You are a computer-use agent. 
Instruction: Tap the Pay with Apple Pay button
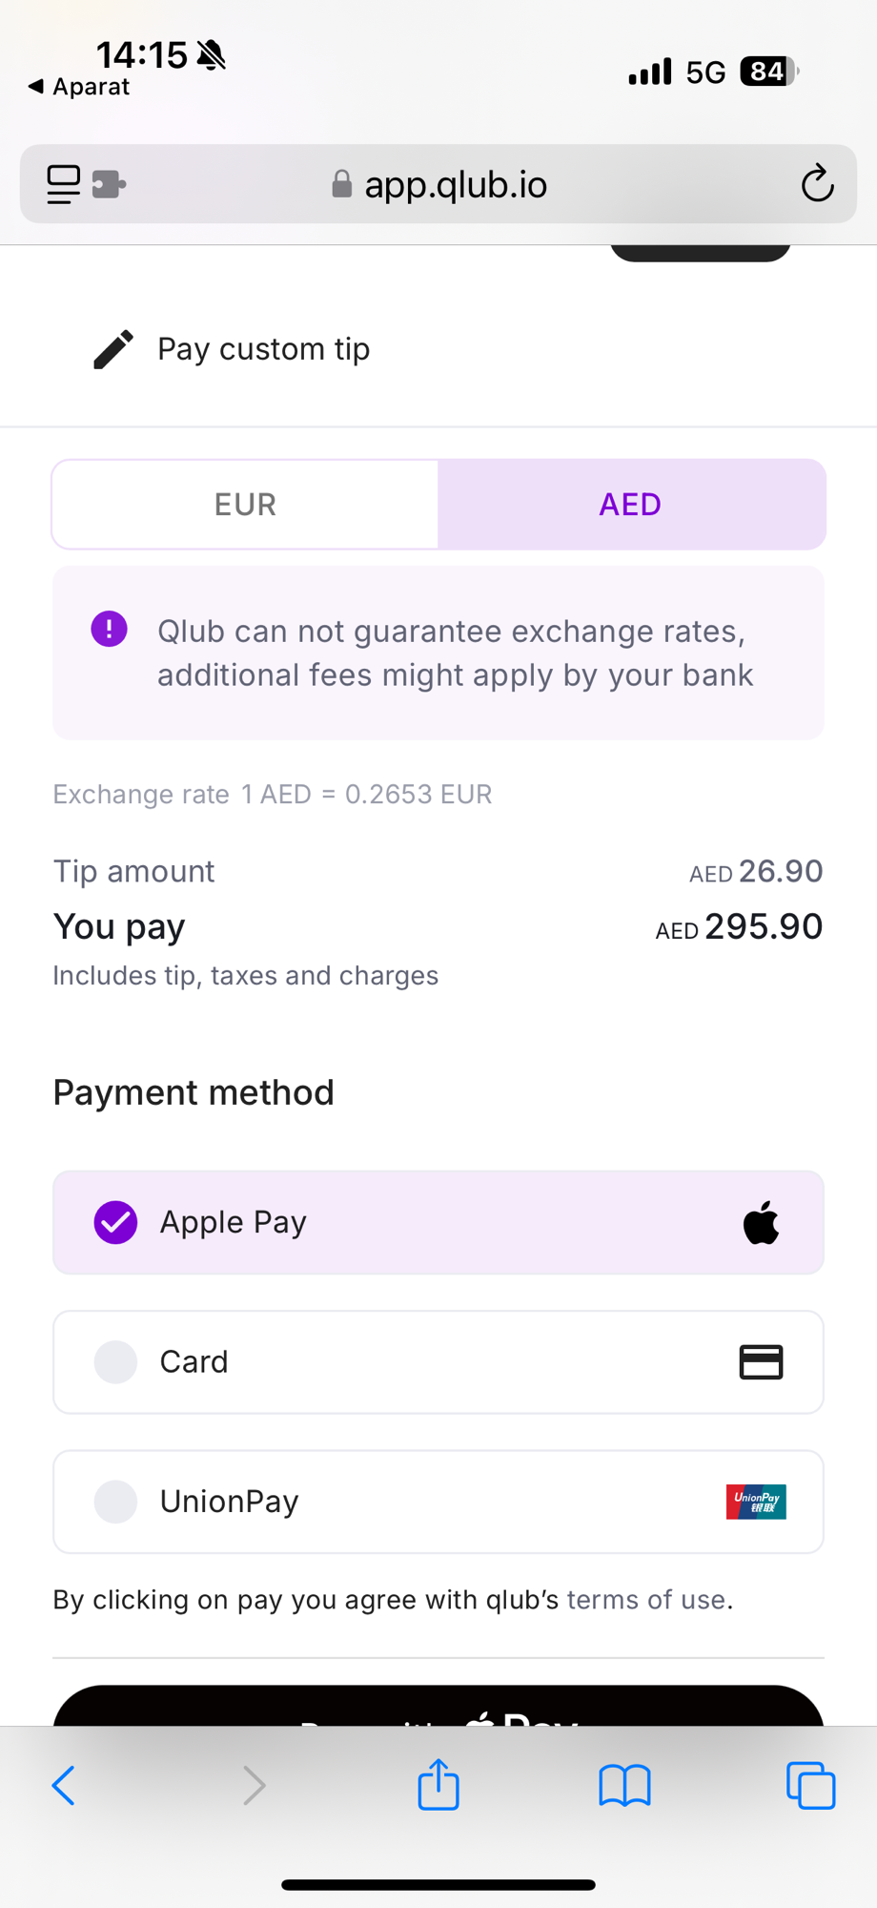(438, 1707)
